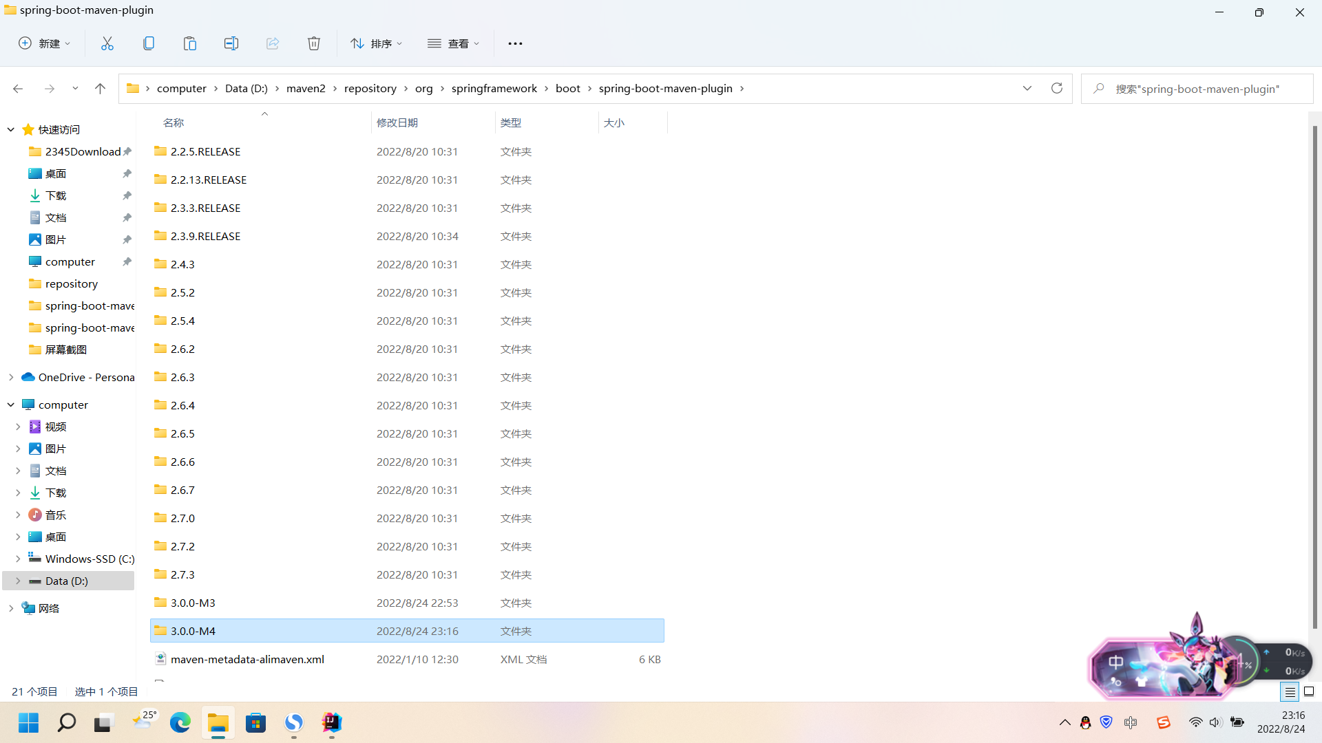Open Microsoft Store from taskbar

point(256,722)
